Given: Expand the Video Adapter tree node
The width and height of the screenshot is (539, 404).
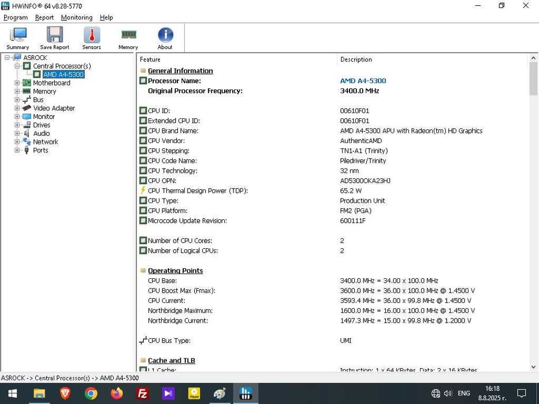Looking at the screenshot, I should pos(17,109).
